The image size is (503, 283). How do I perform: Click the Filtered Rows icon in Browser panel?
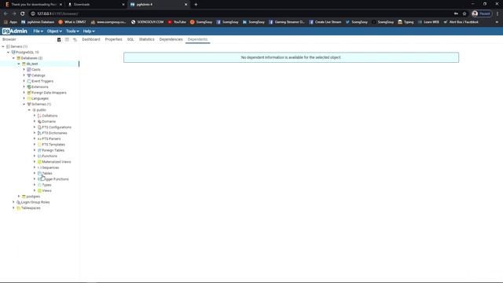pos(75,39)
